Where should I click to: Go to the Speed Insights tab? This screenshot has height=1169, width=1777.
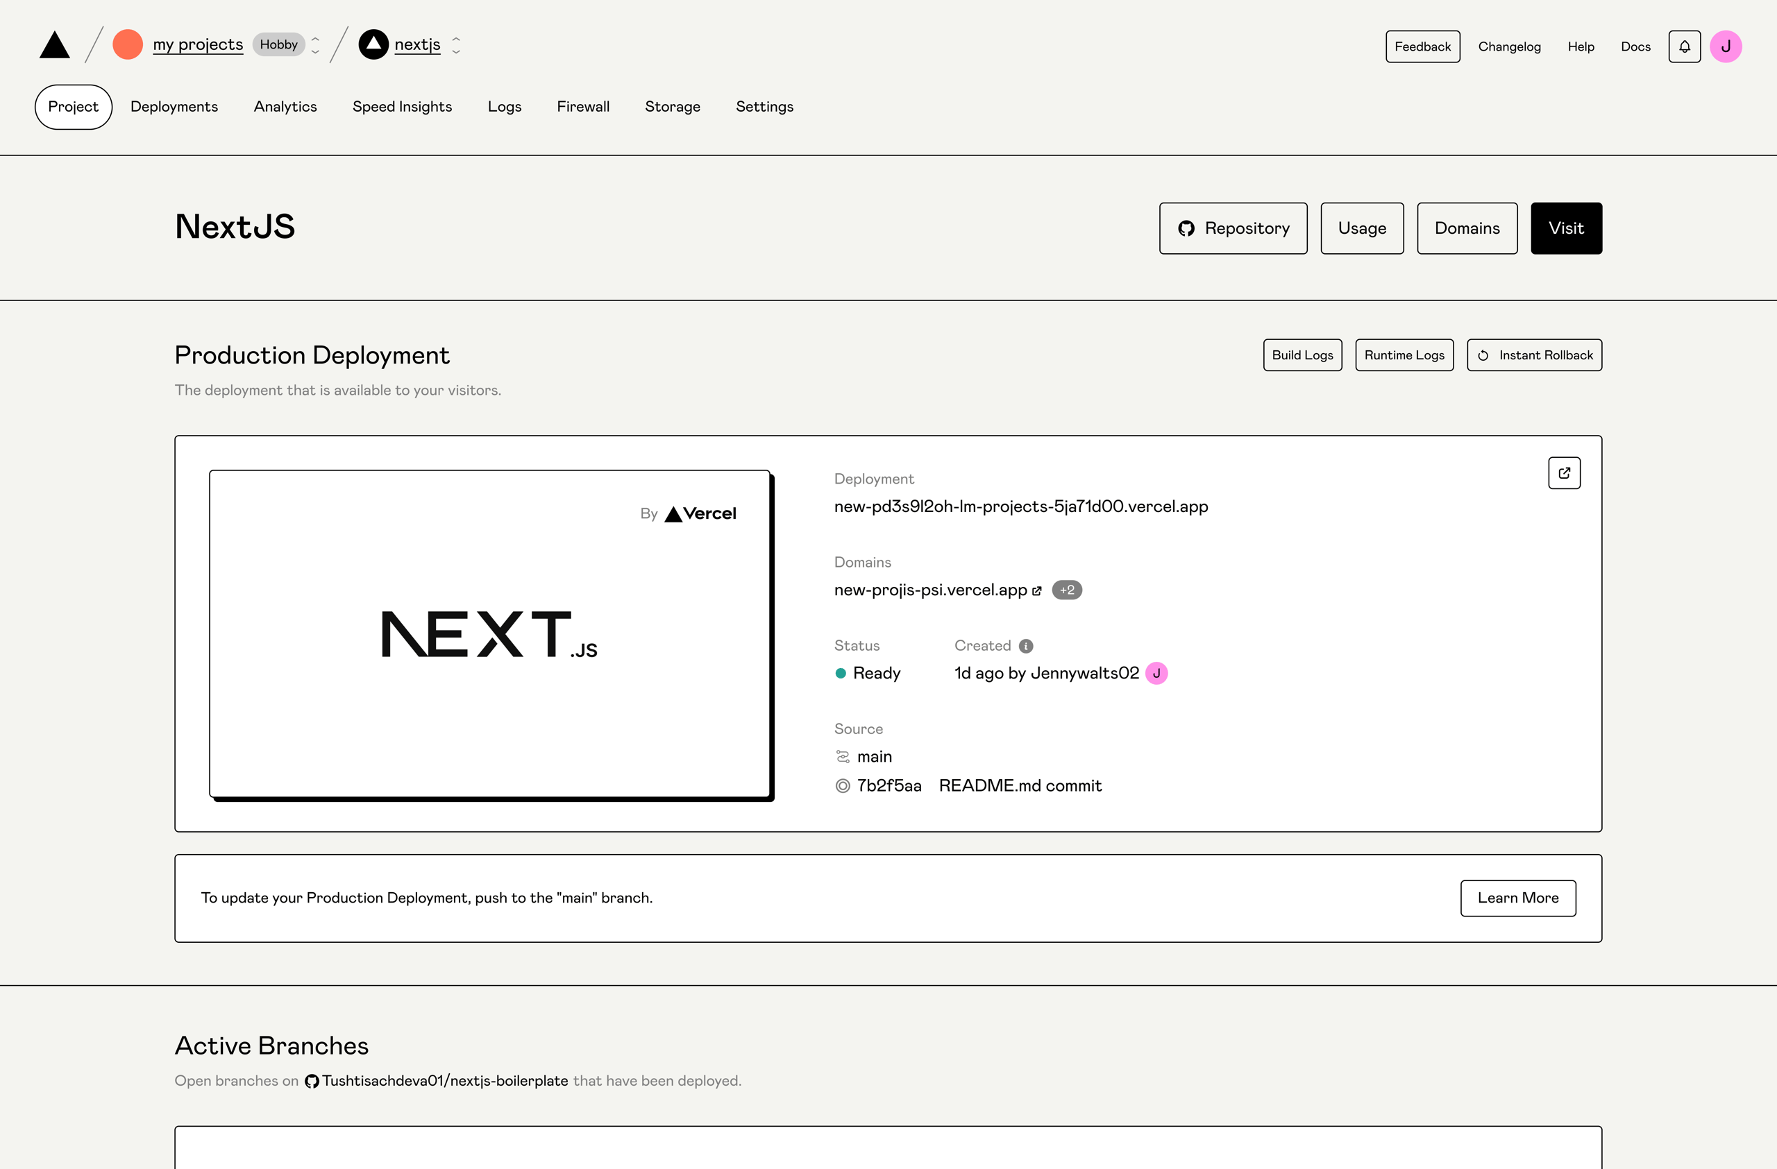pos(403,107)
